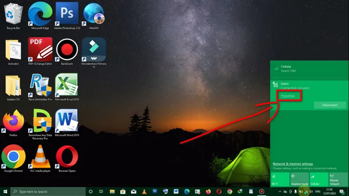349x196 pixels.
Task: Click the Bandicam record icon on the taskbar
Action: pos(262,191)
